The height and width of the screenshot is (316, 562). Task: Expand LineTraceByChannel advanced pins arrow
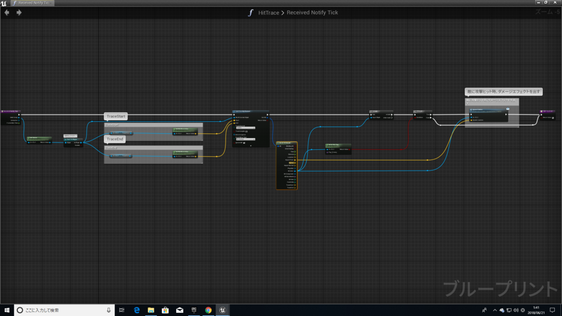[250, 146]
